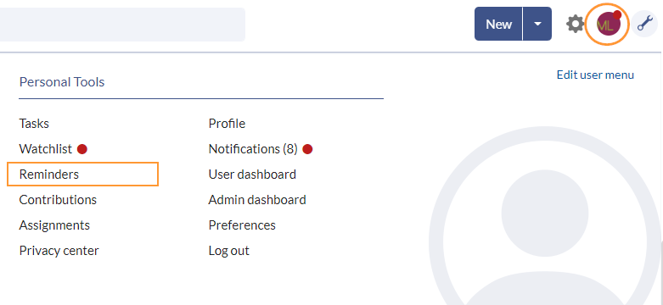Go to Contributions
This screenshot has width=663, height=305.
(x=58, y=200)
